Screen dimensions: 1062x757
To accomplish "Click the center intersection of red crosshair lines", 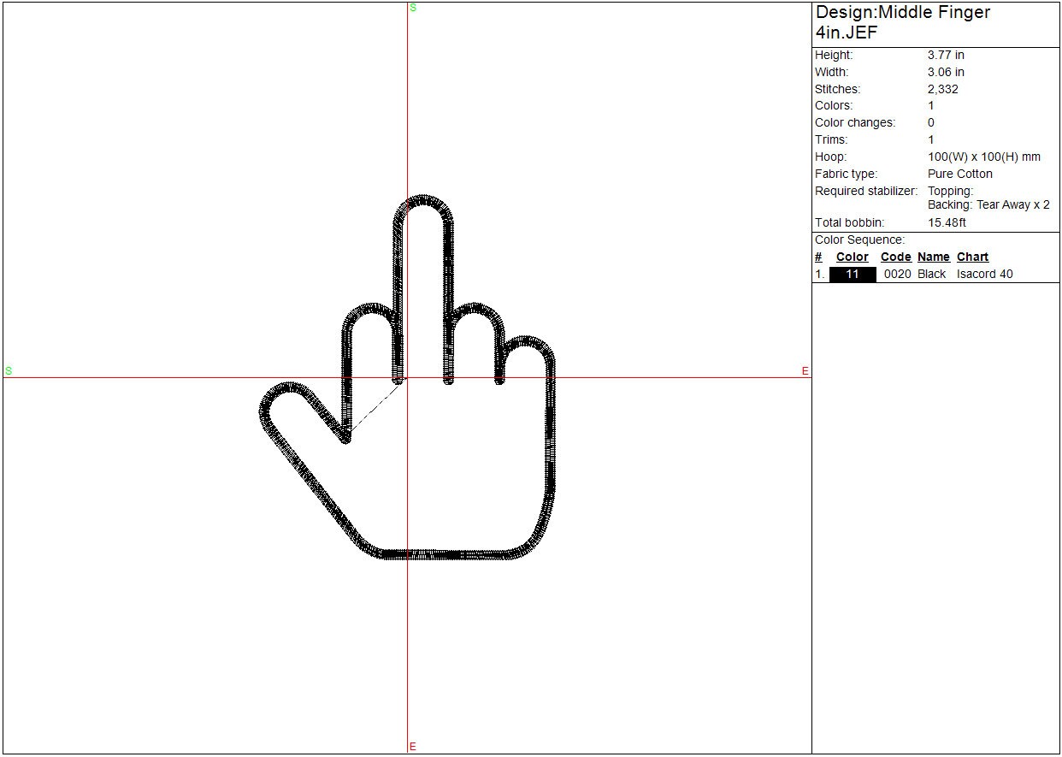I will [408, 377].
